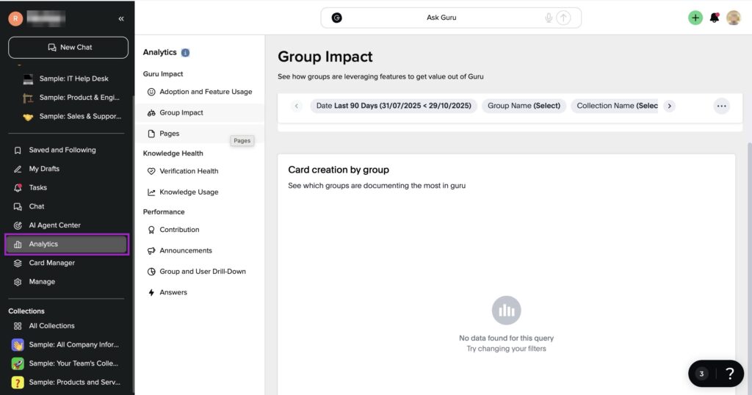This screenshot has height=395, width=752.
Task: Click the page vertical scrollbar
Action: (749, 269)
